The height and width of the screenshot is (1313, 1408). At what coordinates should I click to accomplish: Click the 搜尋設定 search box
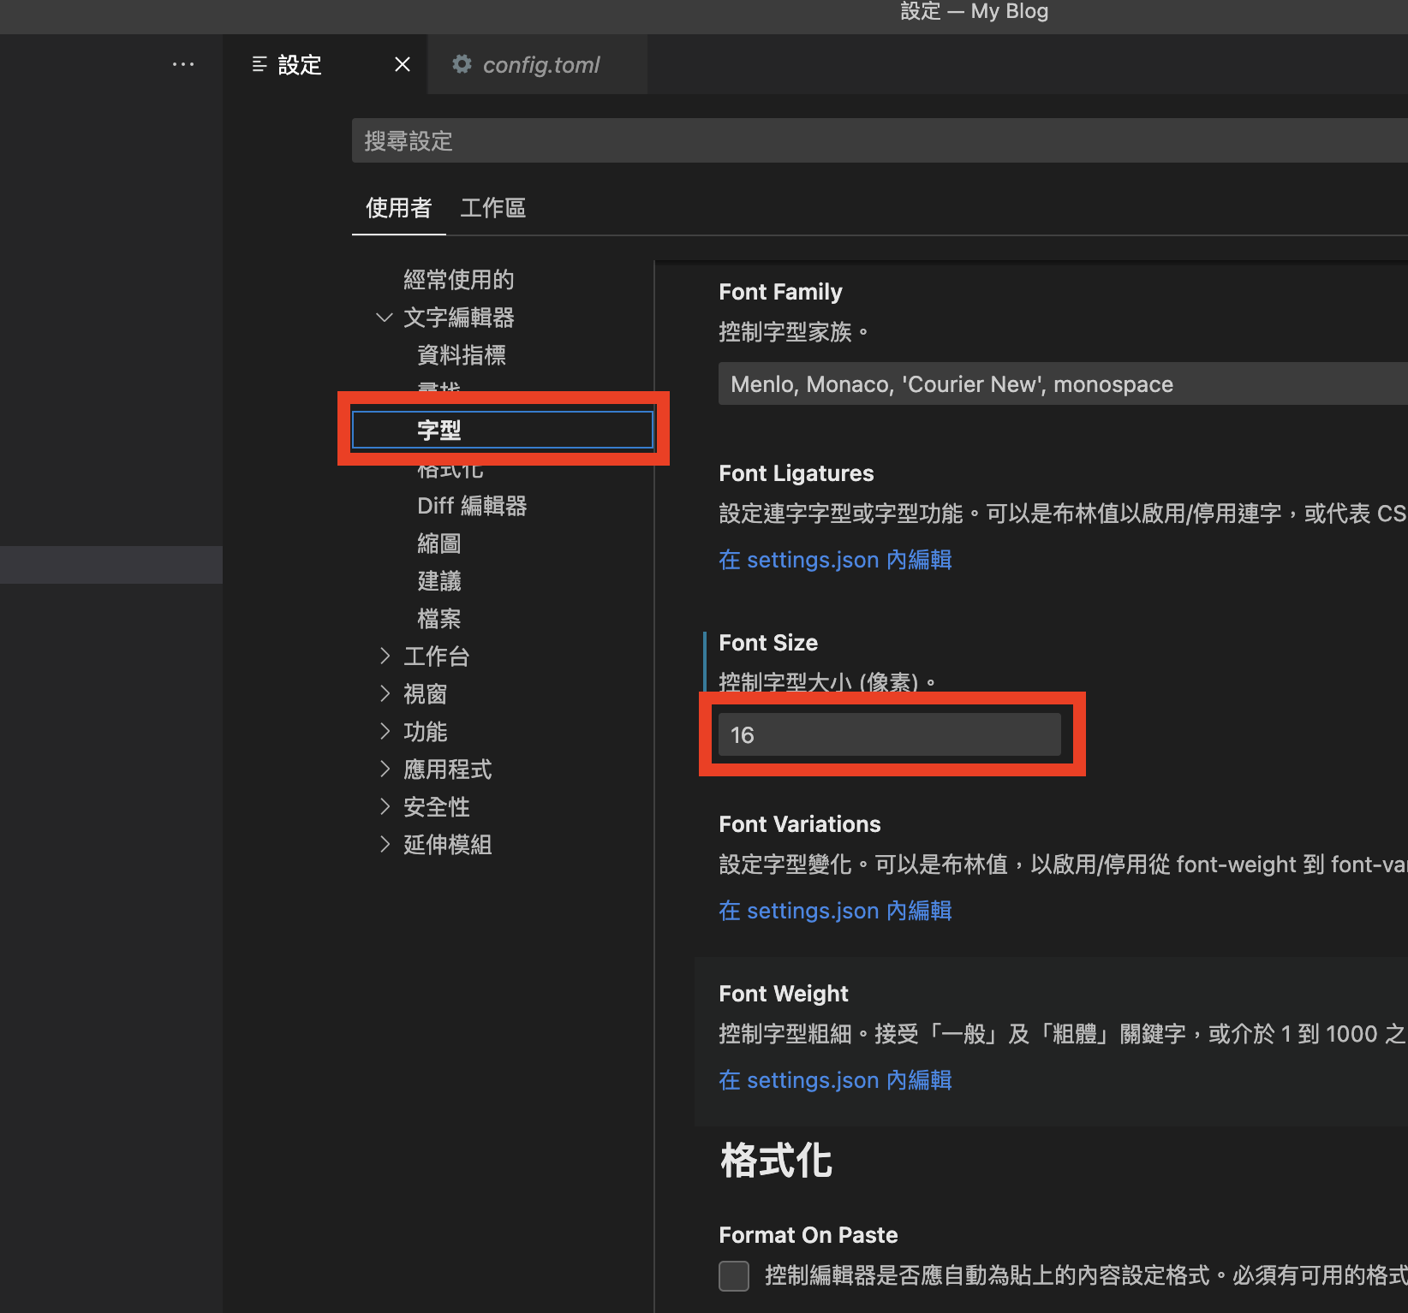click(x=880, y=140)
